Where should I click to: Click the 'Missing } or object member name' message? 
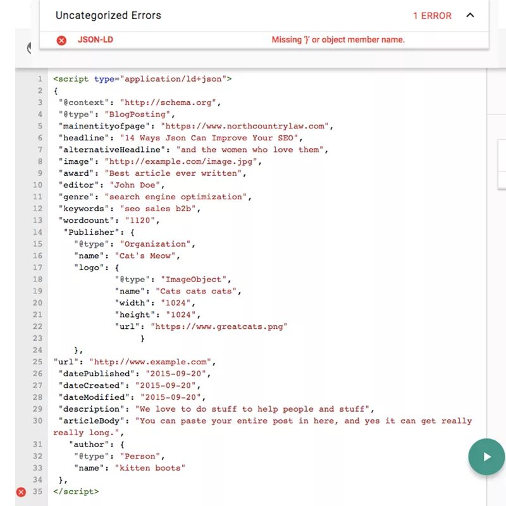338,40
